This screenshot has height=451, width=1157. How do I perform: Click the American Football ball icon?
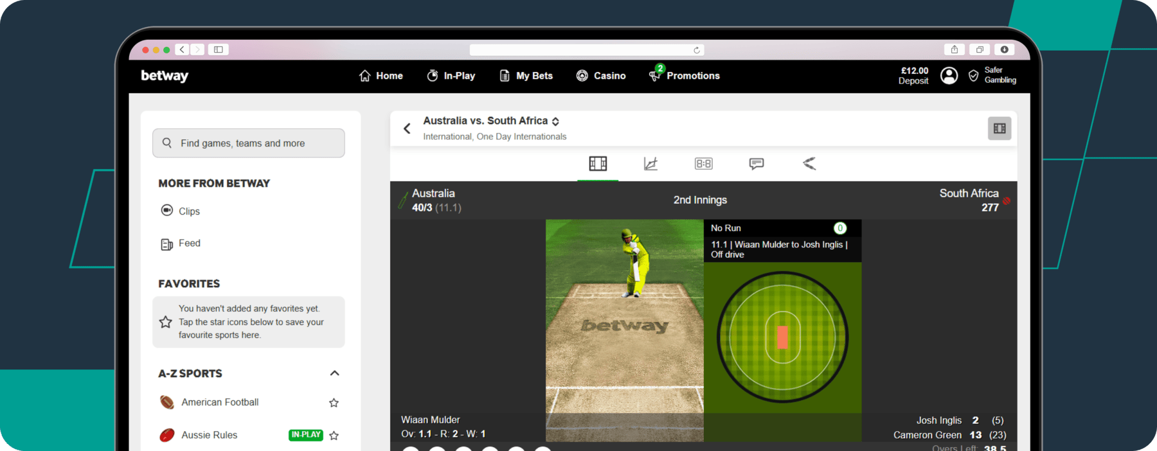point(167,402)
